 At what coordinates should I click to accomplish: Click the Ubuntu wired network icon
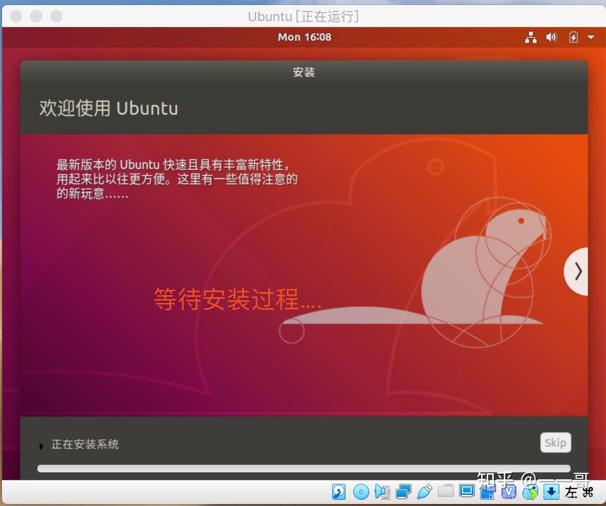point(531,37)
